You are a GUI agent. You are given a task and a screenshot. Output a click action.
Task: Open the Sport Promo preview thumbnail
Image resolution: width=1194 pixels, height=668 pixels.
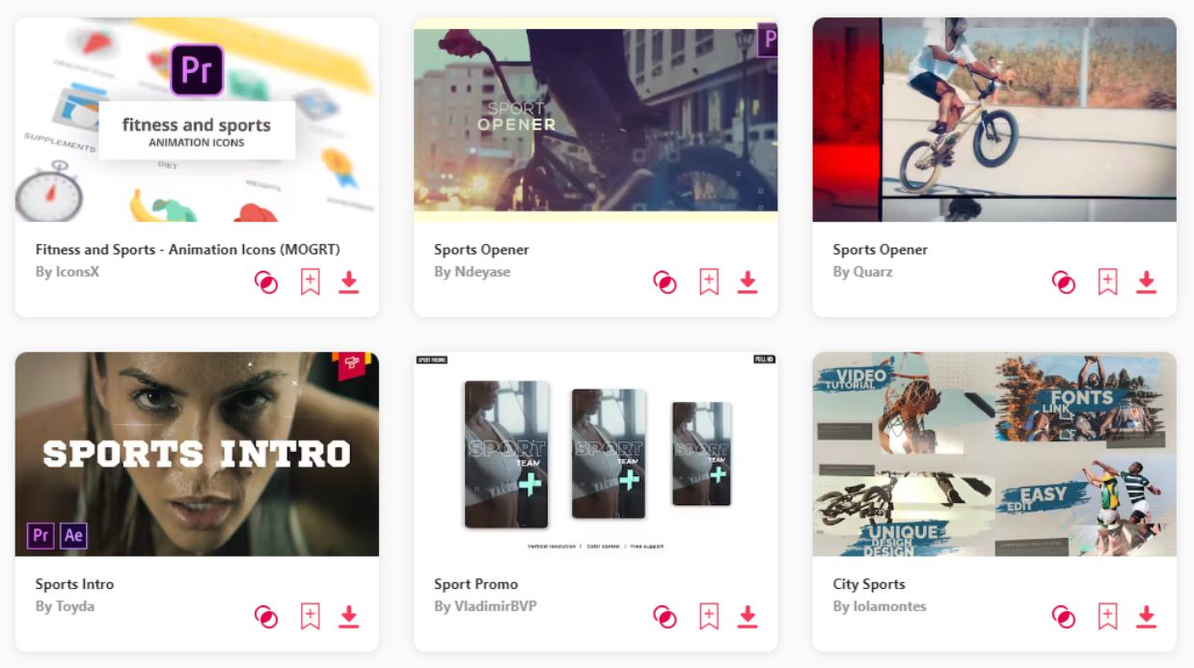tap(596, 454)
